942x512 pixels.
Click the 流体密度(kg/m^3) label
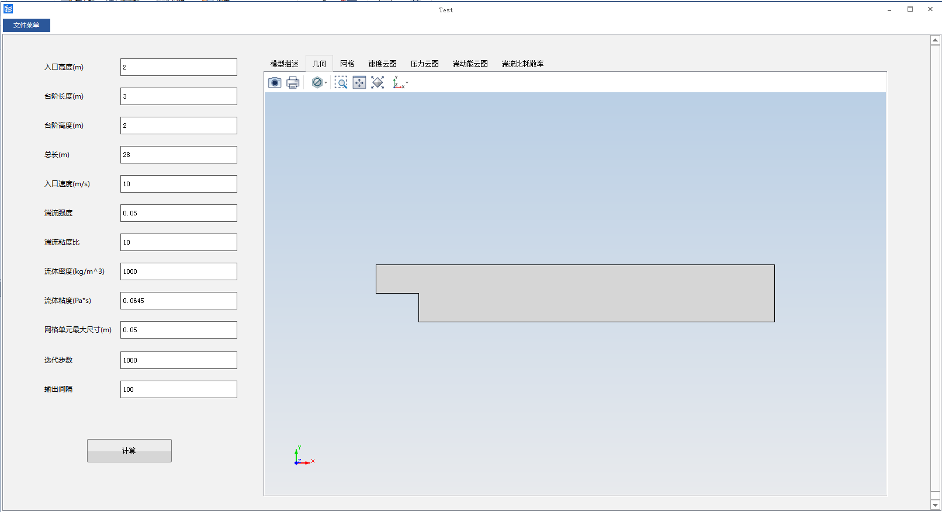(x=74, y=271)
